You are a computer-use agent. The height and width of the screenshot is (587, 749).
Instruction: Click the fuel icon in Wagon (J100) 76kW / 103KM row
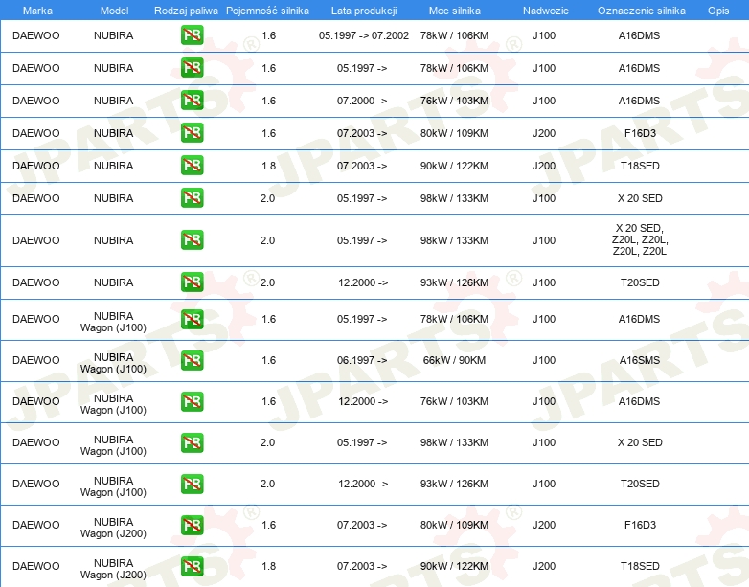point(192,401)
